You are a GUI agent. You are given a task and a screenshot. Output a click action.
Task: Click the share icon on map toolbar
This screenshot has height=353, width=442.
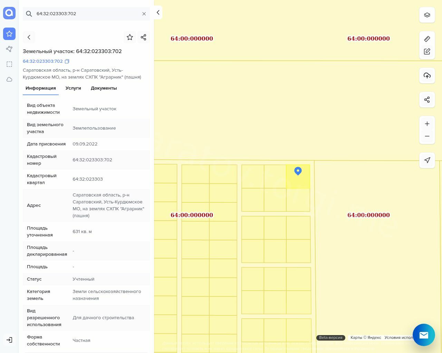(x=427, y=100)
